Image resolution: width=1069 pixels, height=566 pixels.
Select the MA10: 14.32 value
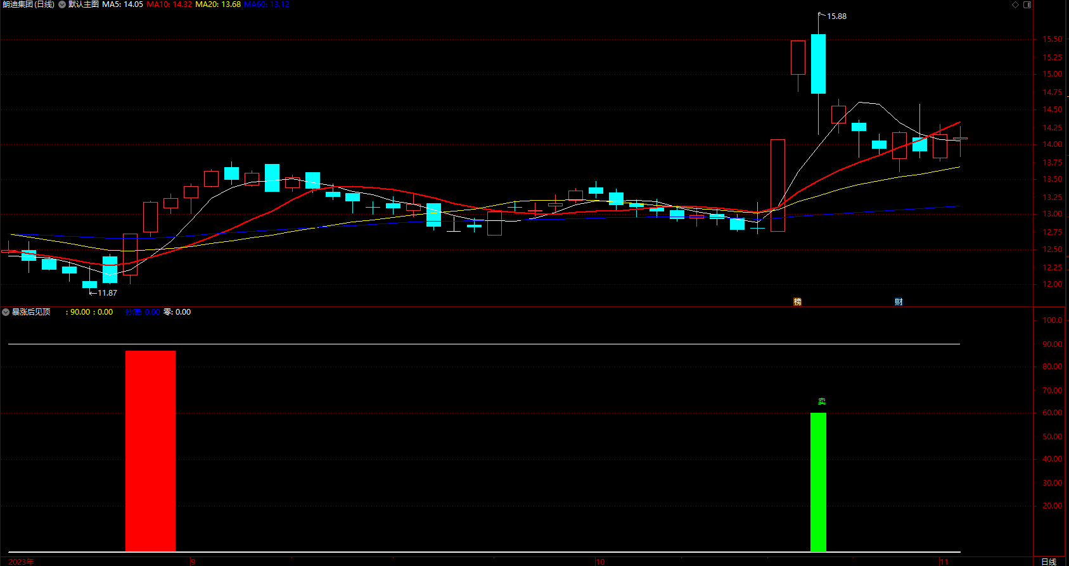pos(169,4)
